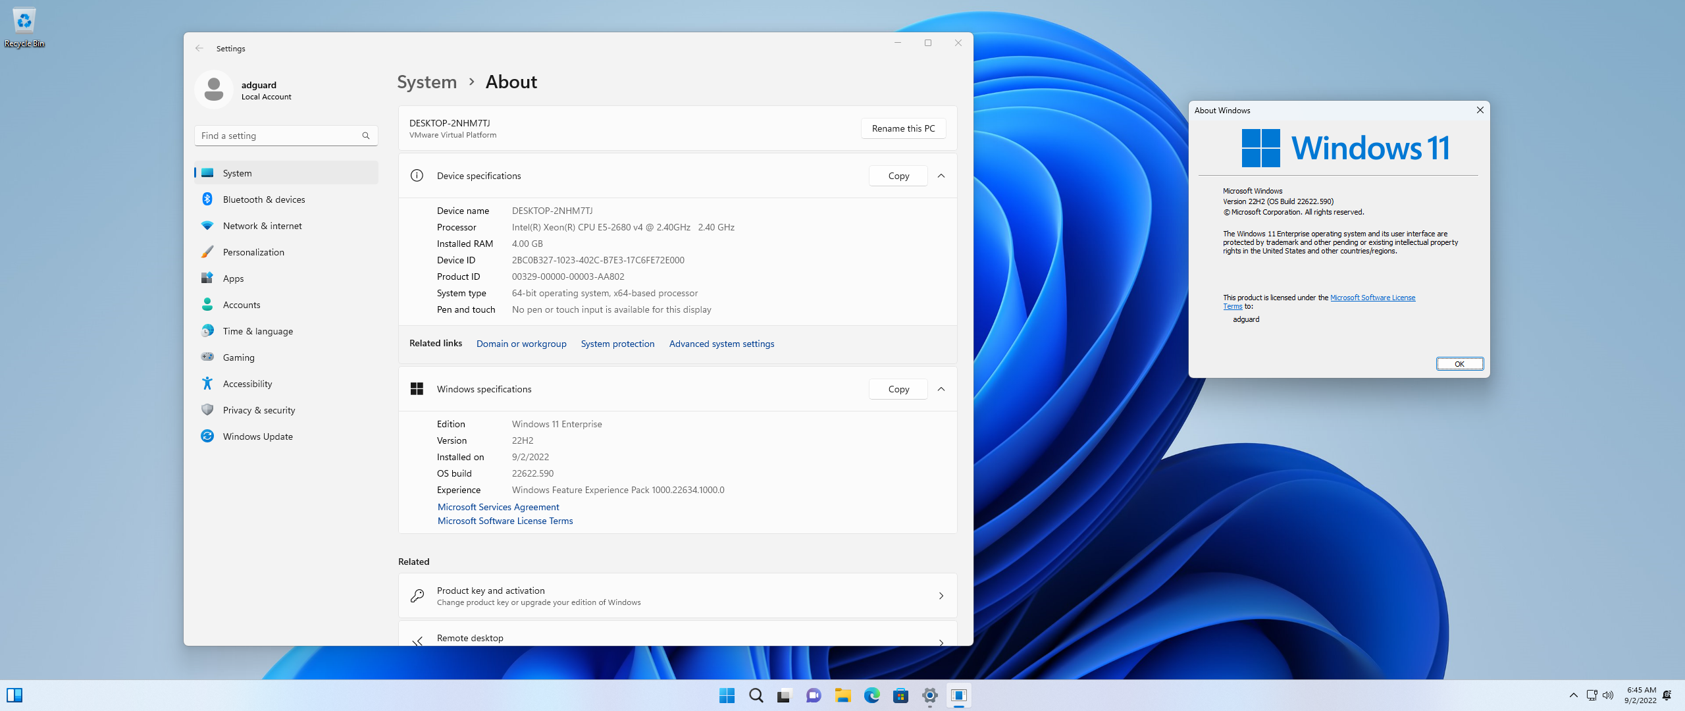The width and height of the screenshot is (1685, 711).
Task: Open Domain or workgroup link
Action: 521,344
